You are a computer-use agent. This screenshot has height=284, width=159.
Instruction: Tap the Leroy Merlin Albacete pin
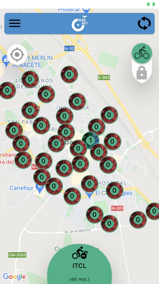[x=6, y=61]
